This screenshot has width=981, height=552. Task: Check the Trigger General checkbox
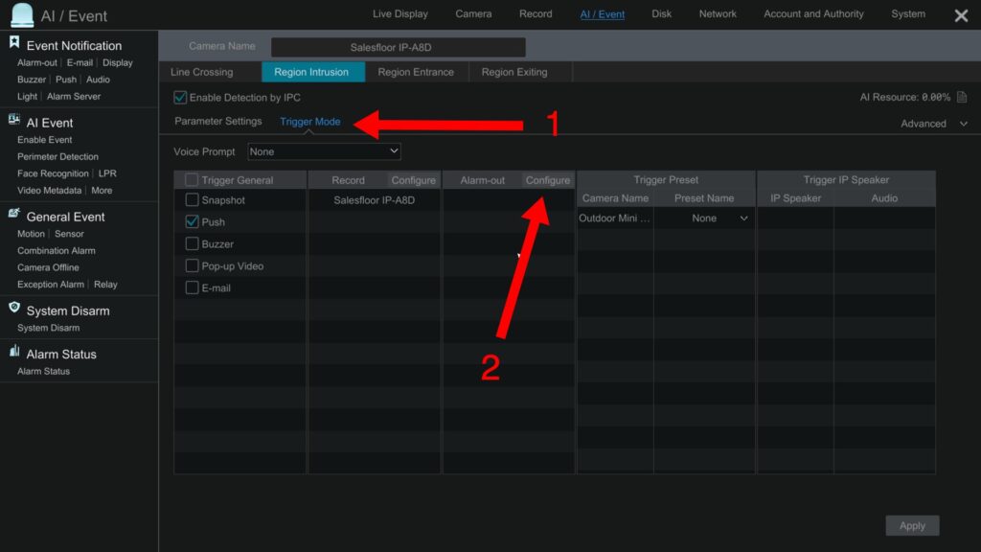[x=192, y=180]
